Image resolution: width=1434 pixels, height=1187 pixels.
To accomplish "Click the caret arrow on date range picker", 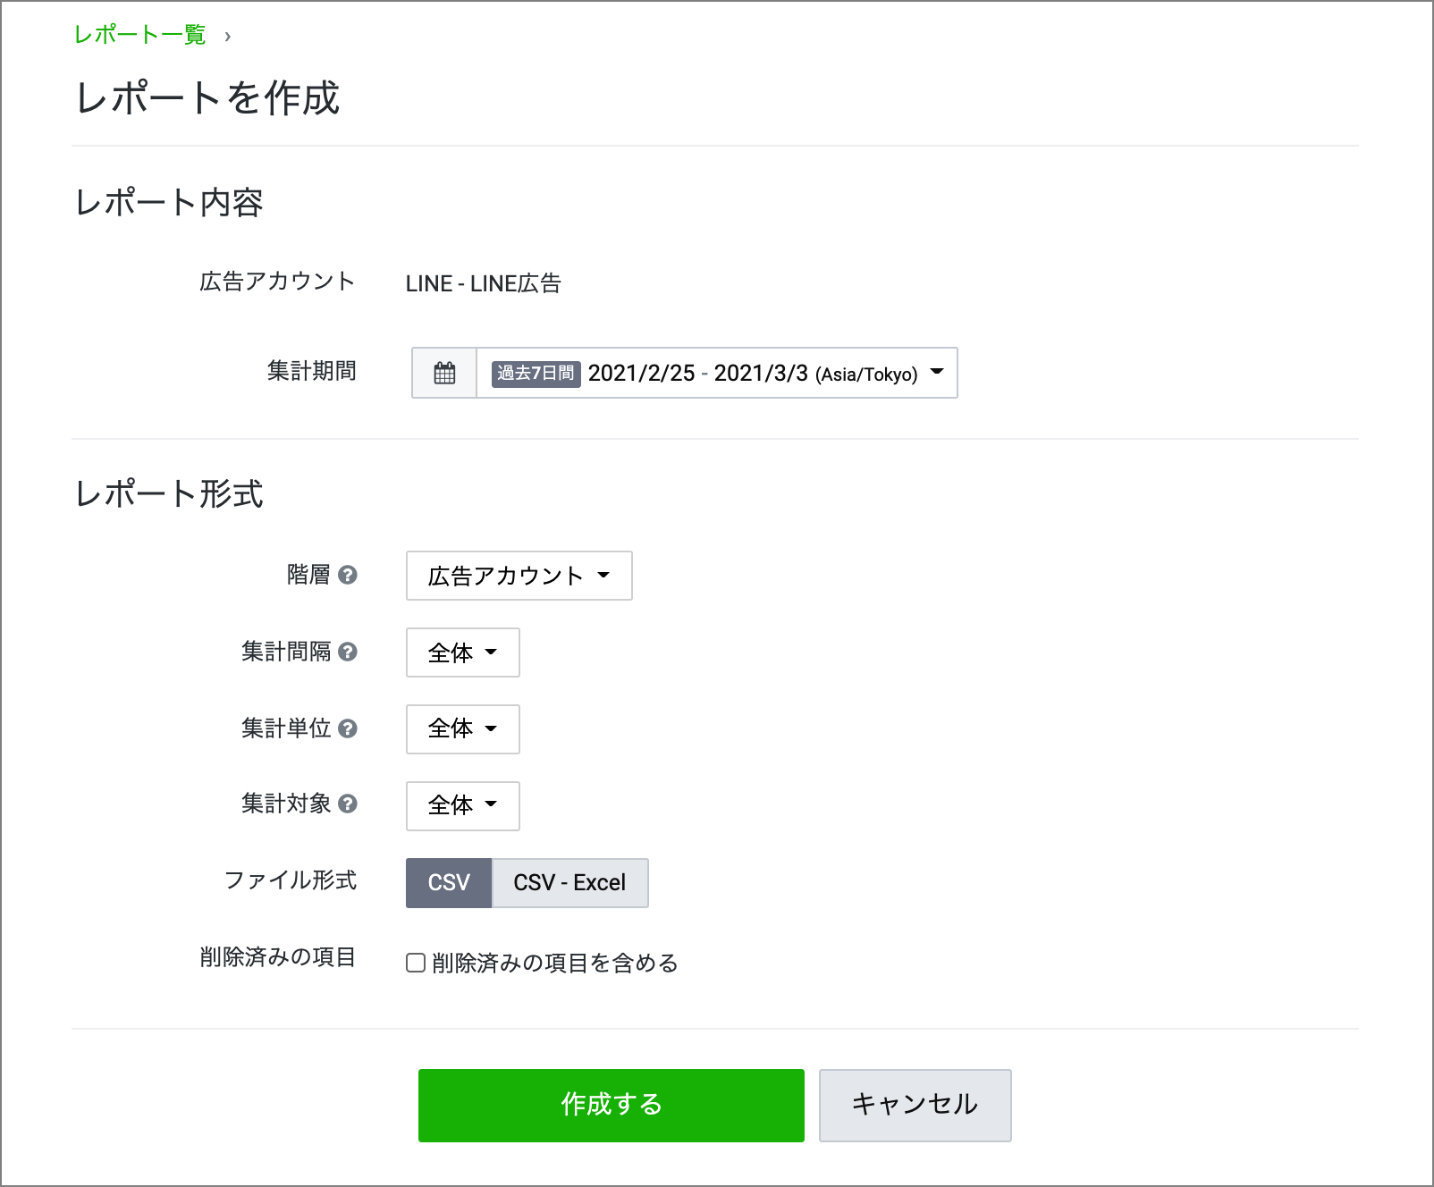I will point(937,372).
